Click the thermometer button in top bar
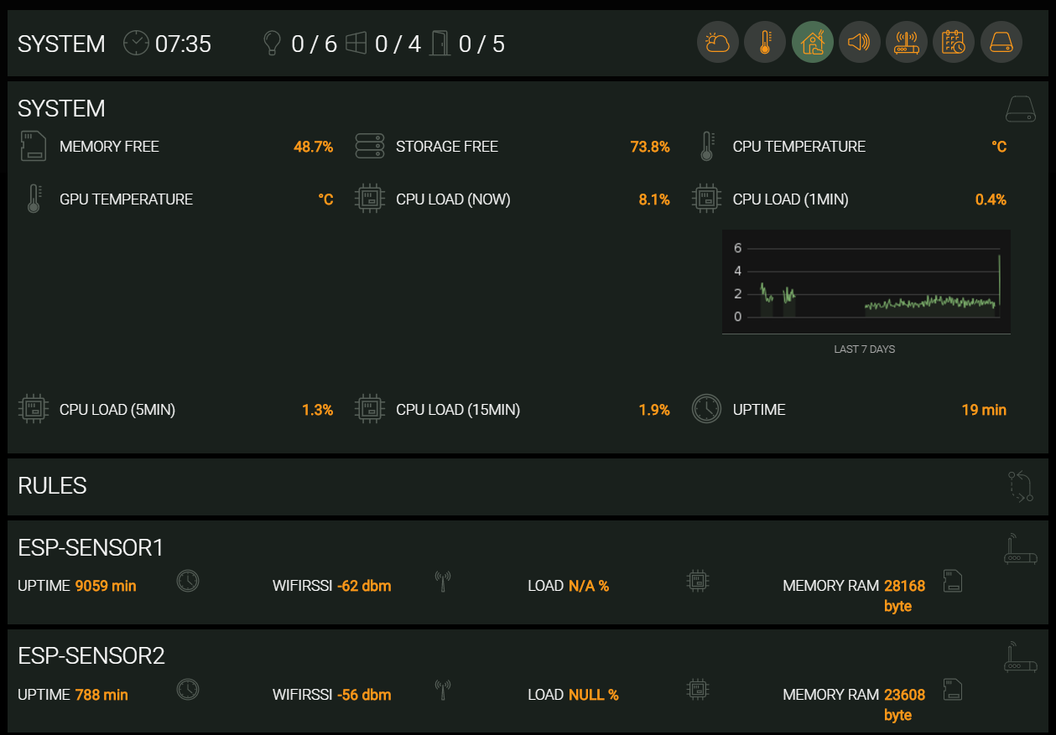The image size is (1056, 735). tap(765, 43)
